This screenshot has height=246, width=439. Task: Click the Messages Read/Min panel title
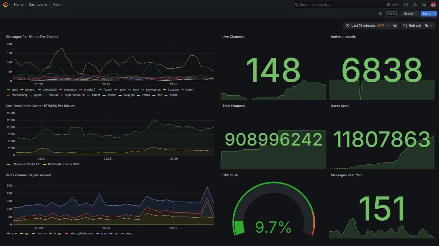[x=346, y=175]
